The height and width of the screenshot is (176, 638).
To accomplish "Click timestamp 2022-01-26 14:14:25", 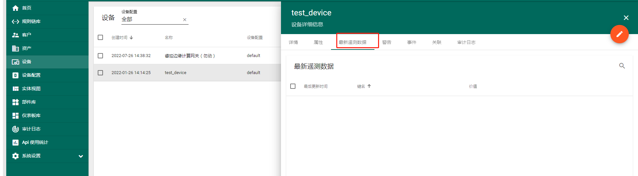I will 131,73.
